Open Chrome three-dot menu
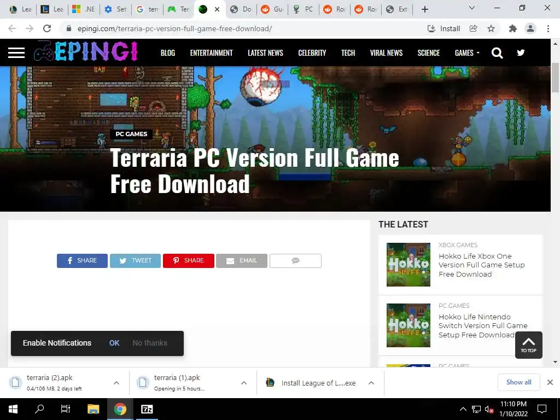This screenshot has height=420, width=560. pos(548,28)
